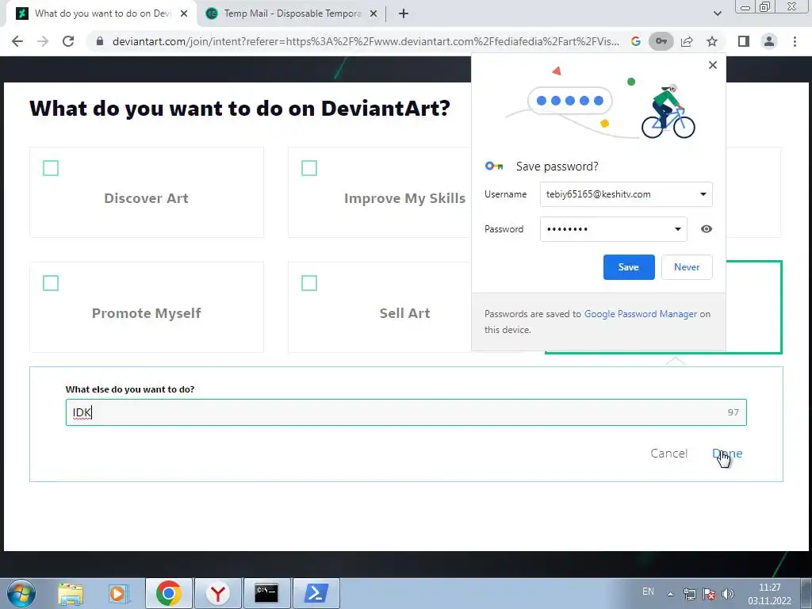Show hidden tray icons arrow
The width and height of the screenshot is (812, 609).
point(670,593)
